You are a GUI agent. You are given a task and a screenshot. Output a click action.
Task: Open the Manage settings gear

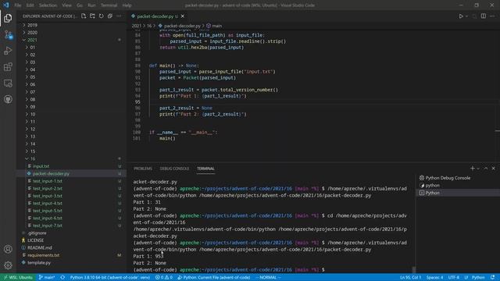tap(8, 265)
